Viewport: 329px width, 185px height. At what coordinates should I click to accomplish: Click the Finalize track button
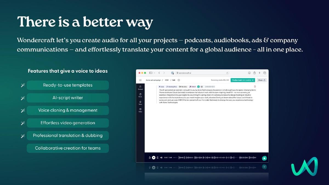(243, 80)
